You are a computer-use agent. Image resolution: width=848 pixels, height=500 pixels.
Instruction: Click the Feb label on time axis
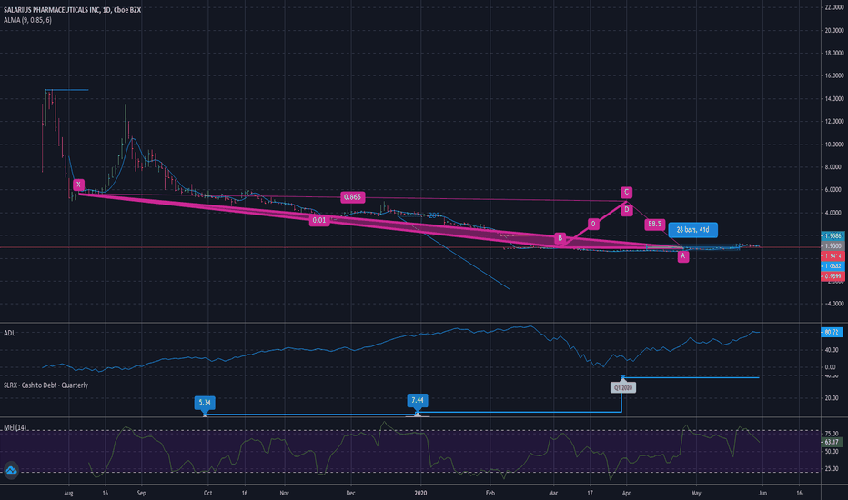click(x=490, y=493)
